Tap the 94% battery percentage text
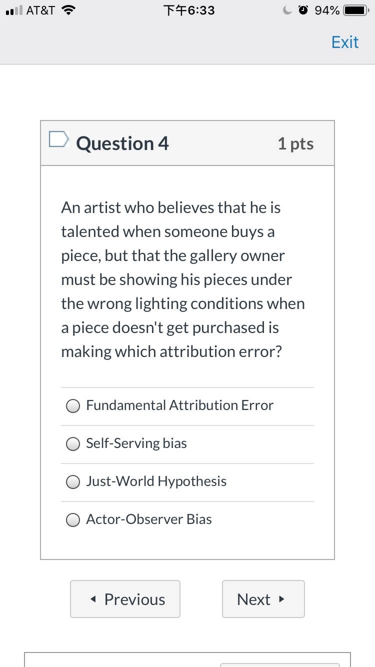The image size is (375, 667). [327, 10]
